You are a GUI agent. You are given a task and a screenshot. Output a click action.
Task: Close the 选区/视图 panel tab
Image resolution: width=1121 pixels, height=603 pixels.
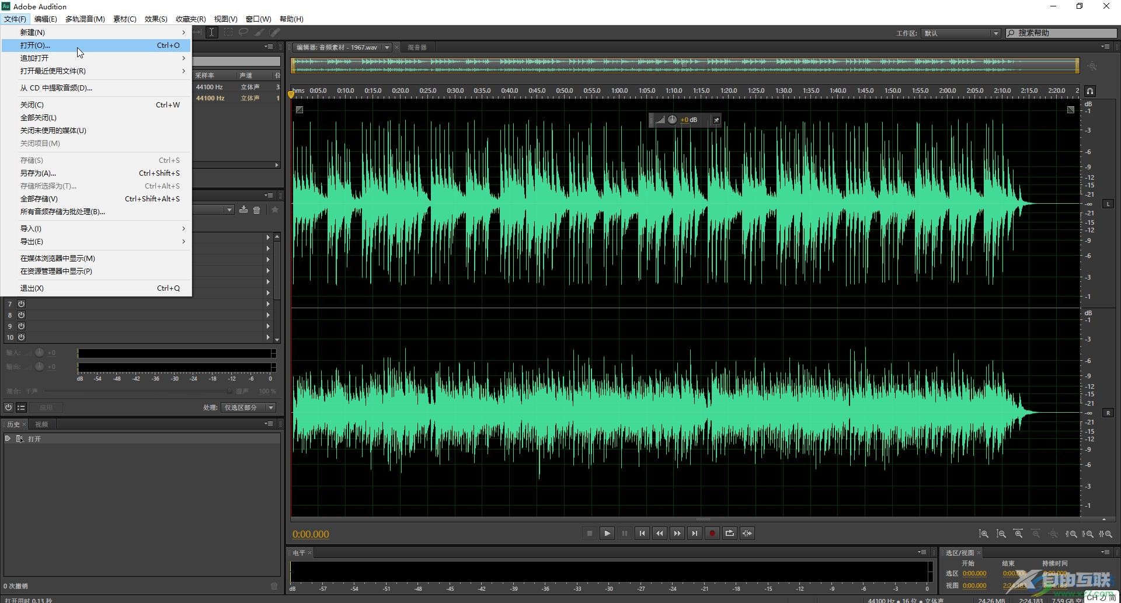979,553
